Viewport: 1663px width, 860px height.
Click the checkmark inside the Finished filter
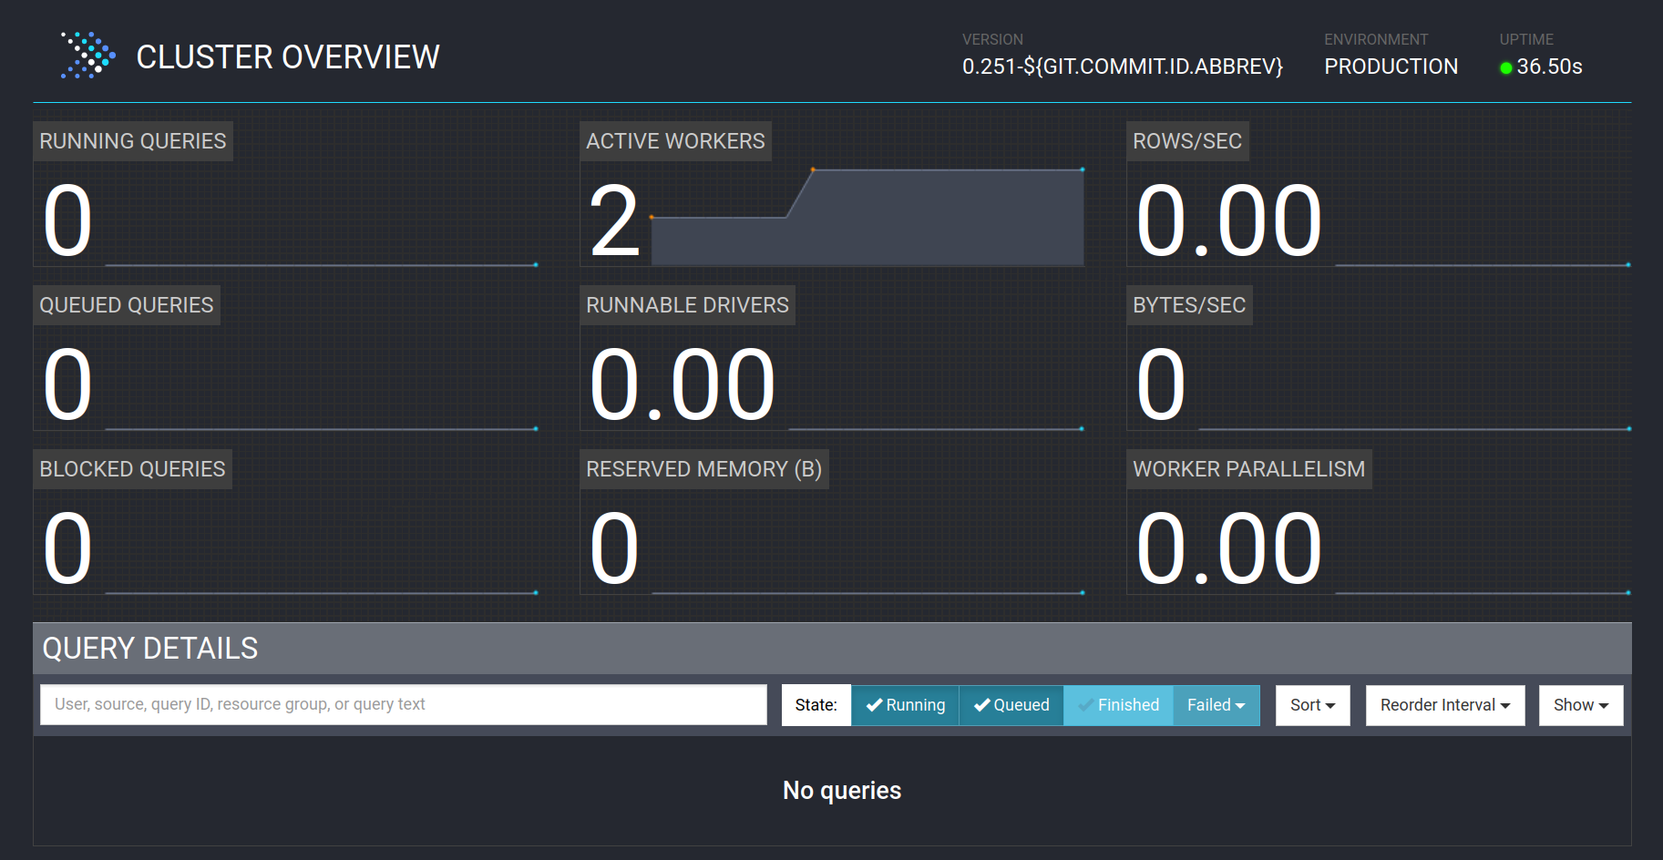tap(1087, 704)
